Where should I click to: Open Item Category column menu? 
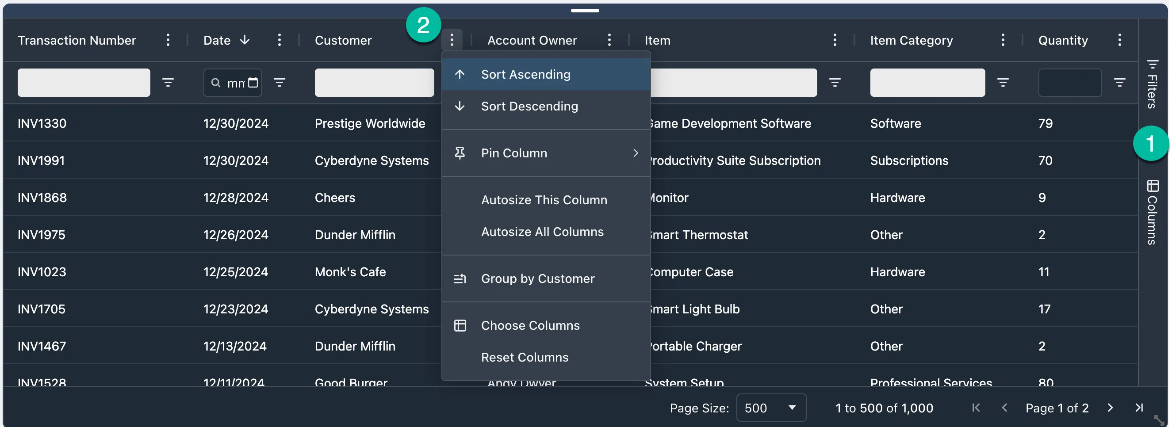(1003, 40)
